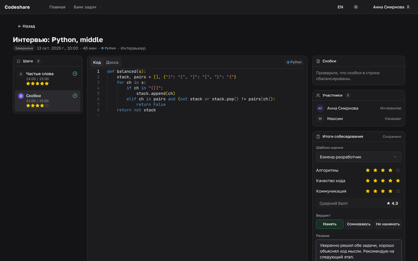
Task: Select the Нанять verdict
Action: pyautogui.click(x=330, y=224)
